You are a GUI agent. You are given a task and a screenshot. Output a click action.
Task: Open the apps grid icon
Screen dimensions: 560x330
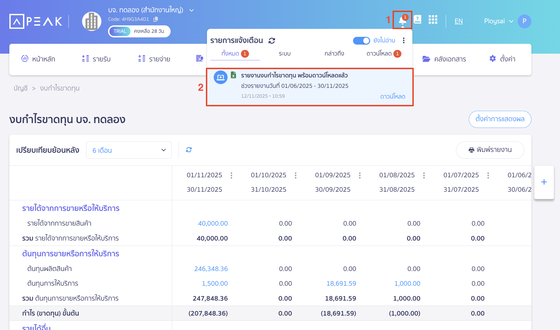point(433,19)
